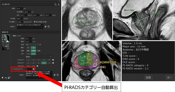
Task: Toggle the 近似体積から計算 checkbox
Action: pos(35,22)
